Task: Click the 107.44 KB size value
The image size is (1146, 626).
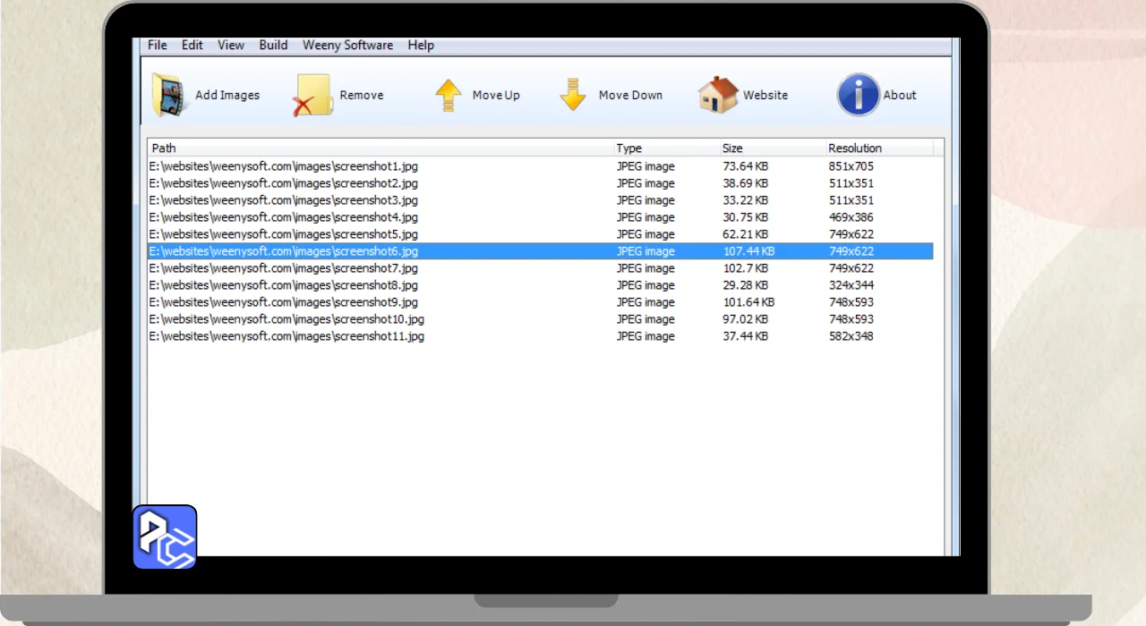Action: click(x=748, y=251)
